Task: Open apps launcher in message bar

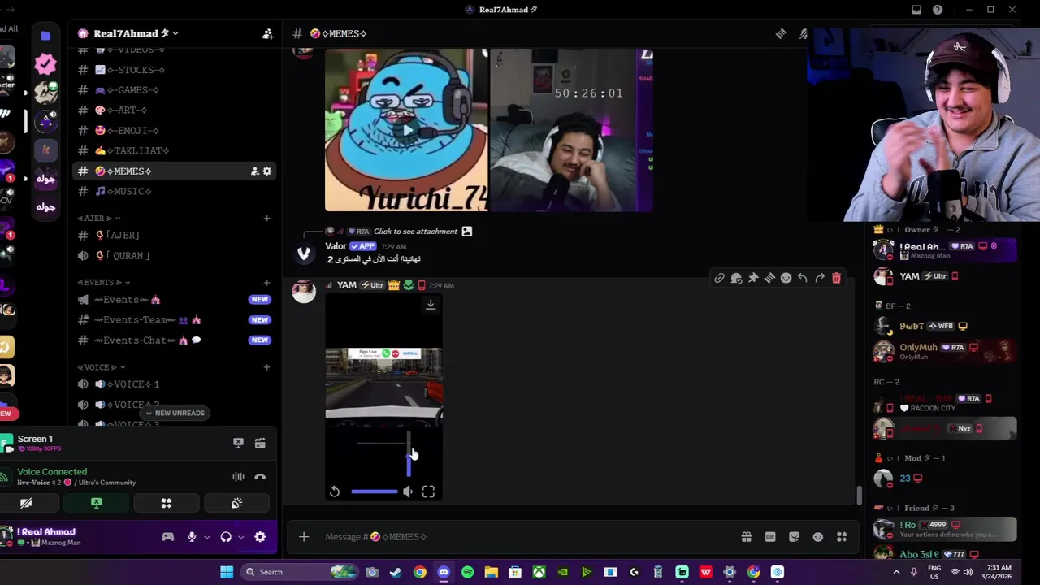Action: [x=842, y=536]
